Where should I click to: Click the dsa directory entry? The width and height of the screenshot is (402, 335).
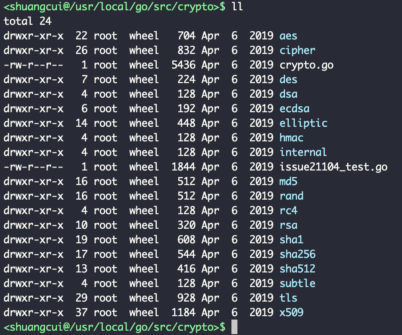(x=288, y=94)
